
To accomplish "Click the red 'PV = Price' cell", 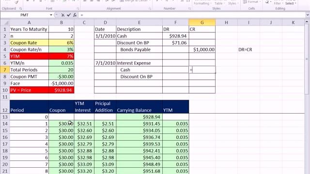I will click(x=29, y=90).
